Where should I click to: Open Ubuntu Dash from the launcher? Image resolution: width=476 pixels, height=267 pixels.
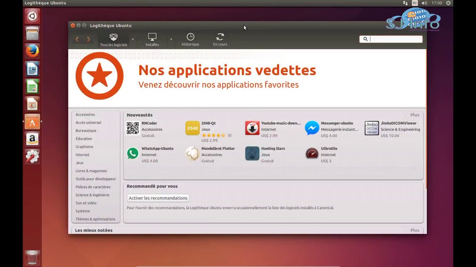click(32, 16)
